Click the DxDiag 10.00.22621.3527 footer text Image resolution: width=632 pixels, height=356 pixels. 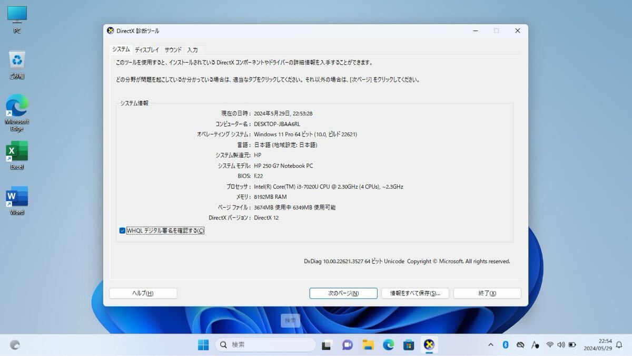[407, 261]
